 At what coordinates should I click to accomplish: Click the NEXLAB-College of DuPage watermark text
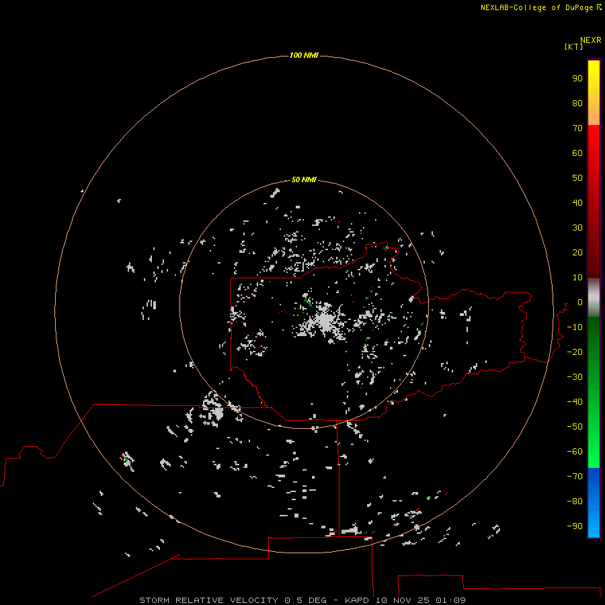pos(536,7)
